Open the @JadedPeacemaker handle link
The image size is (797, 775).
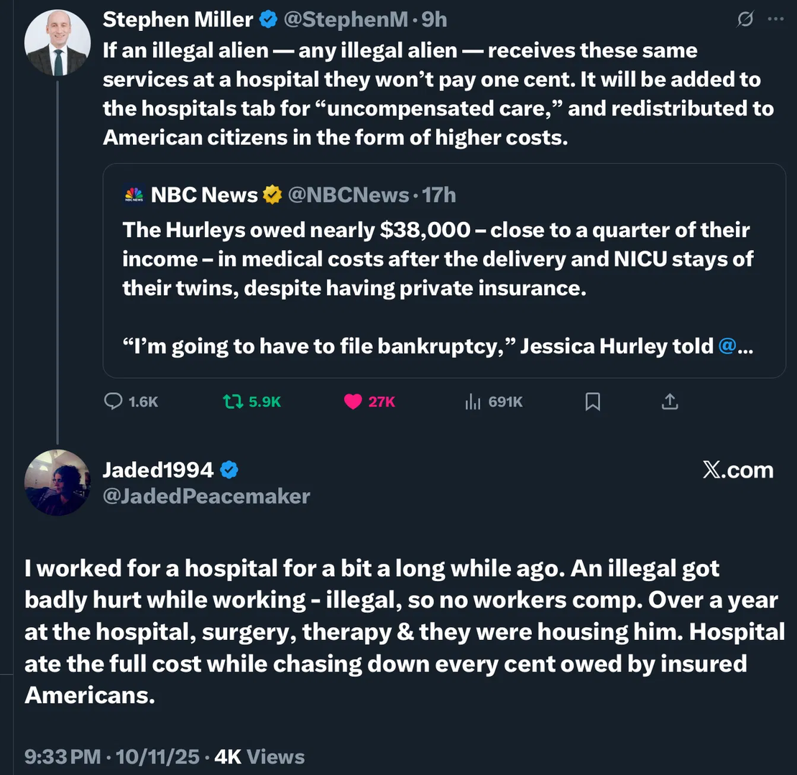click(206, 496)
